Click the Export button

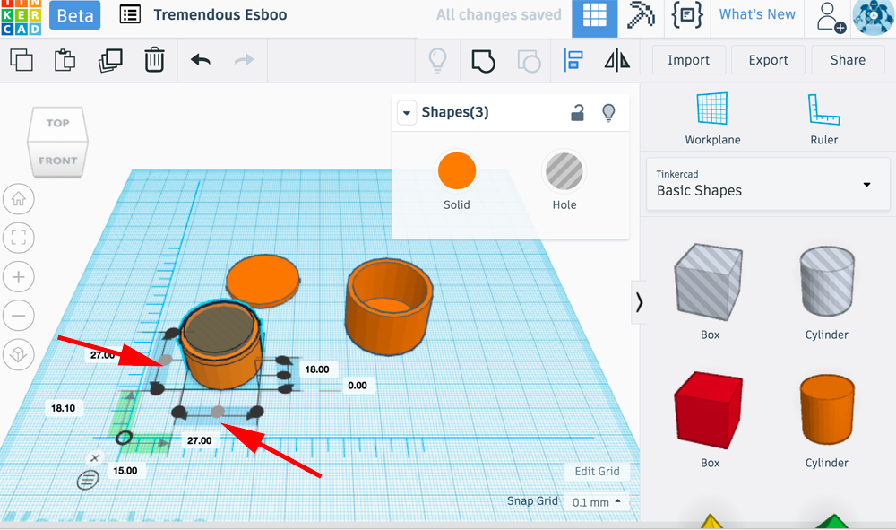[768, 60]
